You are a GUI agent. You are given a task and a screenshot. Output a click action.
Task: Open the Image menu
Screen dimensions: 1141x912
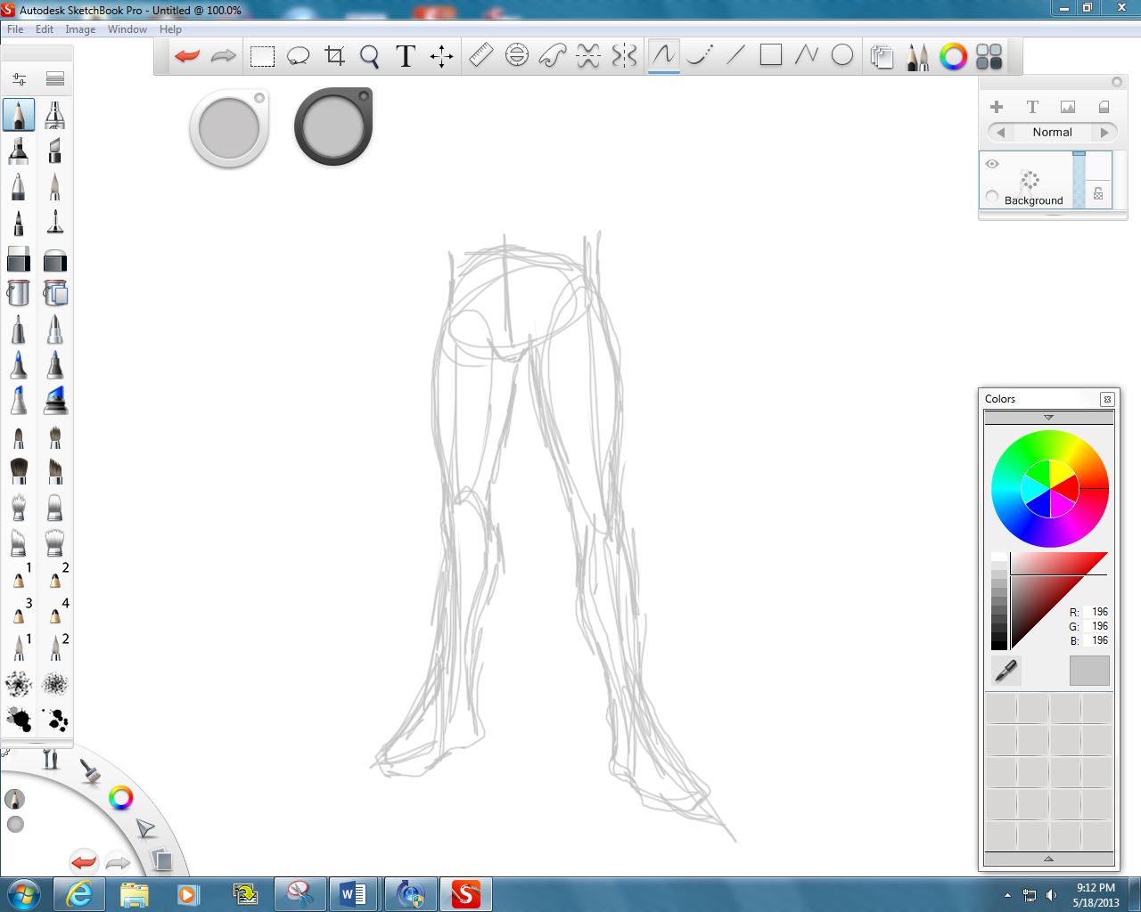coord(80,28)
